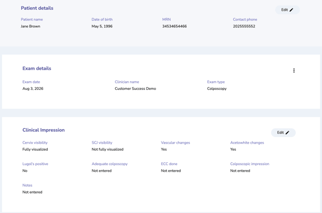
Task: Select clinician name Customer Success Demo
Action: (135, 89)
